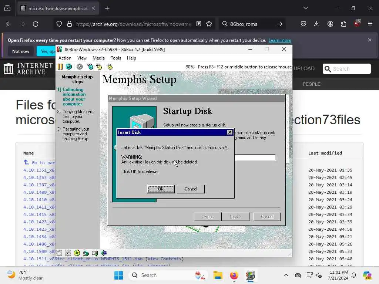
Task: Open the Firefox hamburger application menu
Action: pos(370,24)
